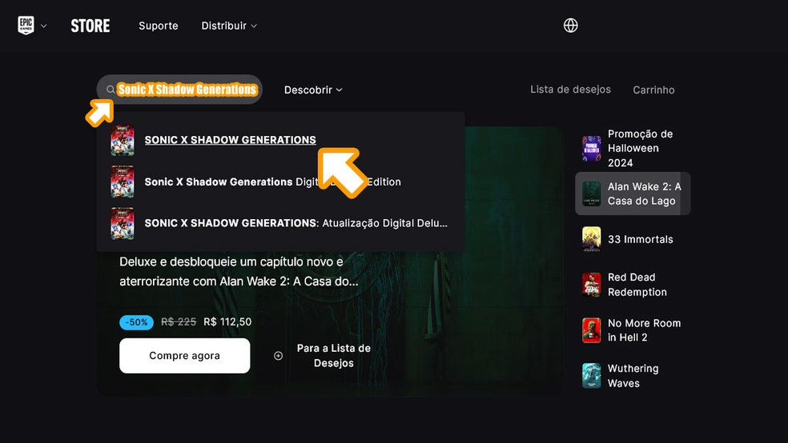Select Alan Wake 2: A Casa do Lago
Viewport: 788px width, 443px height.
tap(633, 194)
